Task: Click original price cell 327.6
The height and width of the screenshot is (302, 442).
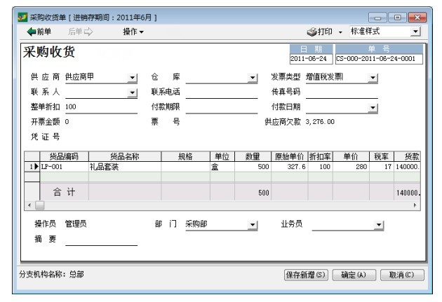Action: click(290, 167)
